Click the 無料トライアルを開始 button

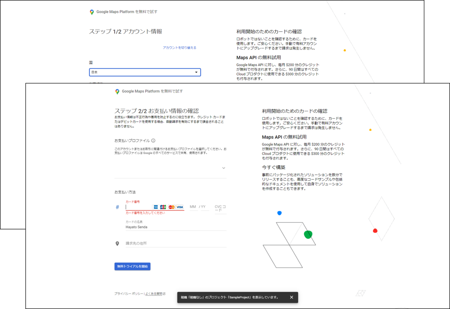132,266
